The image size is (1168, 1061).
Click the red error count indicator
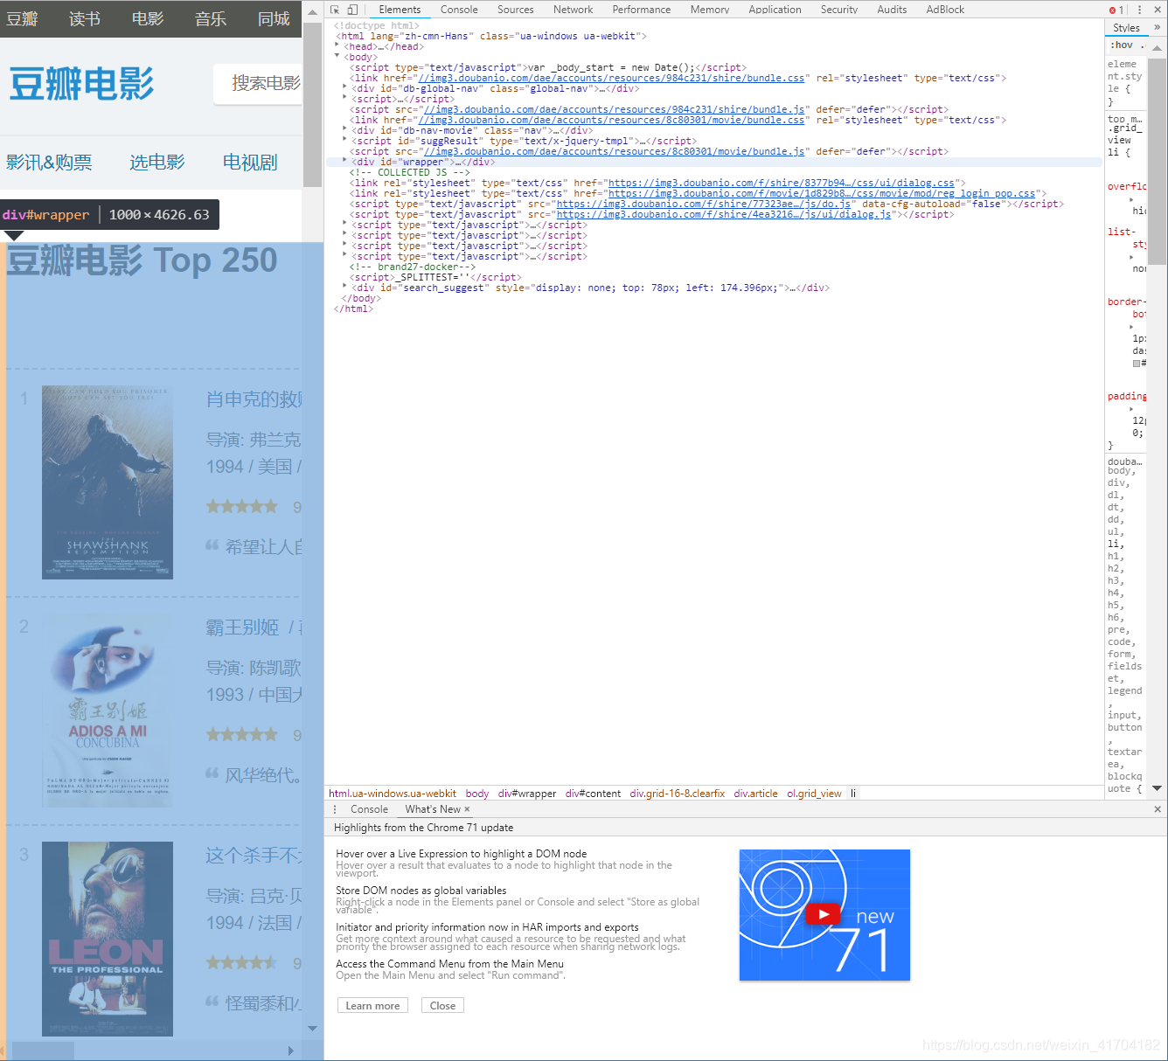pos(1116,10)
